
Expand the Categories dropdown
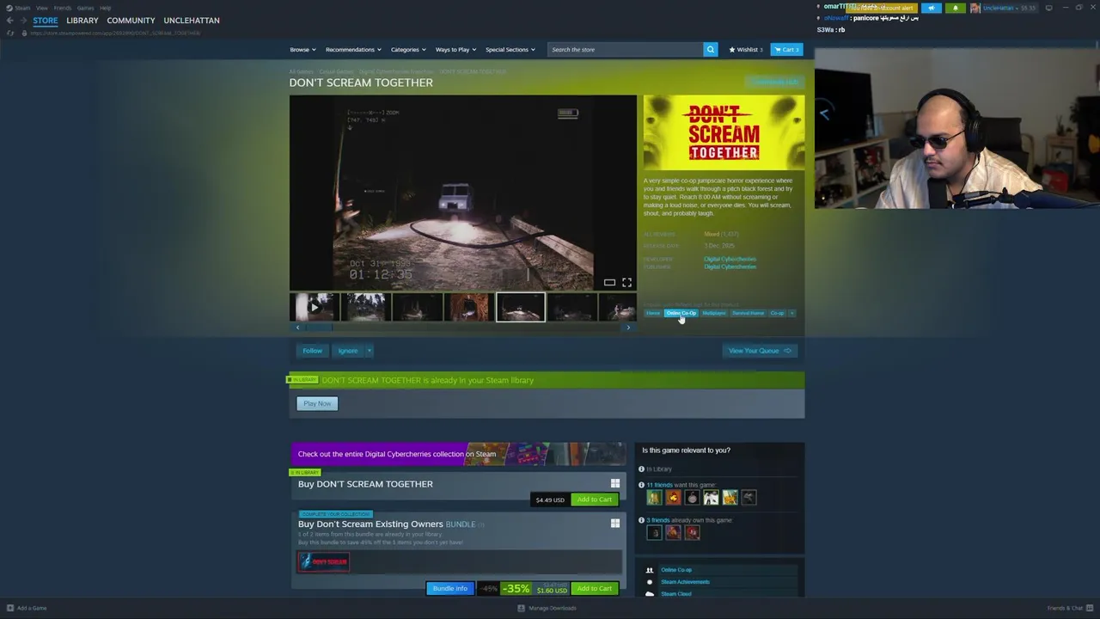click(407, 49)
